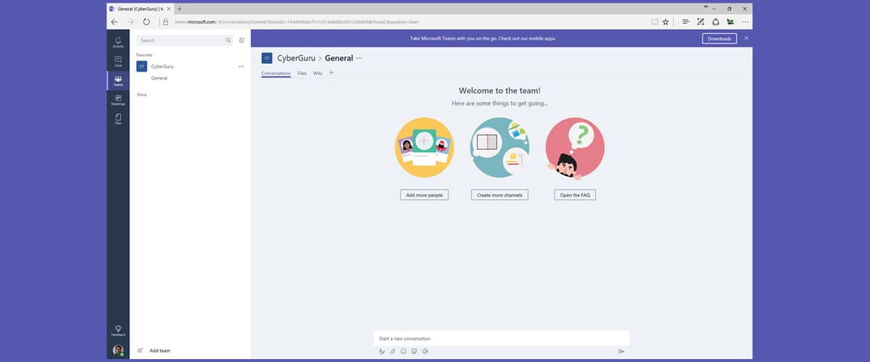The width and height of the screenshot is (870, 362).
Task: Add page to favorites with star
Action: point(666,22)
